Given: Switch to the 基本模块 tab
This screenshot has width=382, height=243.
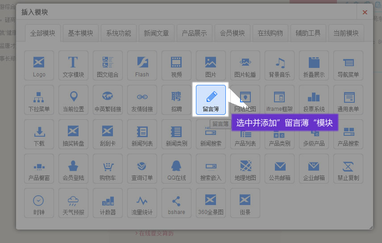Looking at the screenshot, I should point(80,33).
